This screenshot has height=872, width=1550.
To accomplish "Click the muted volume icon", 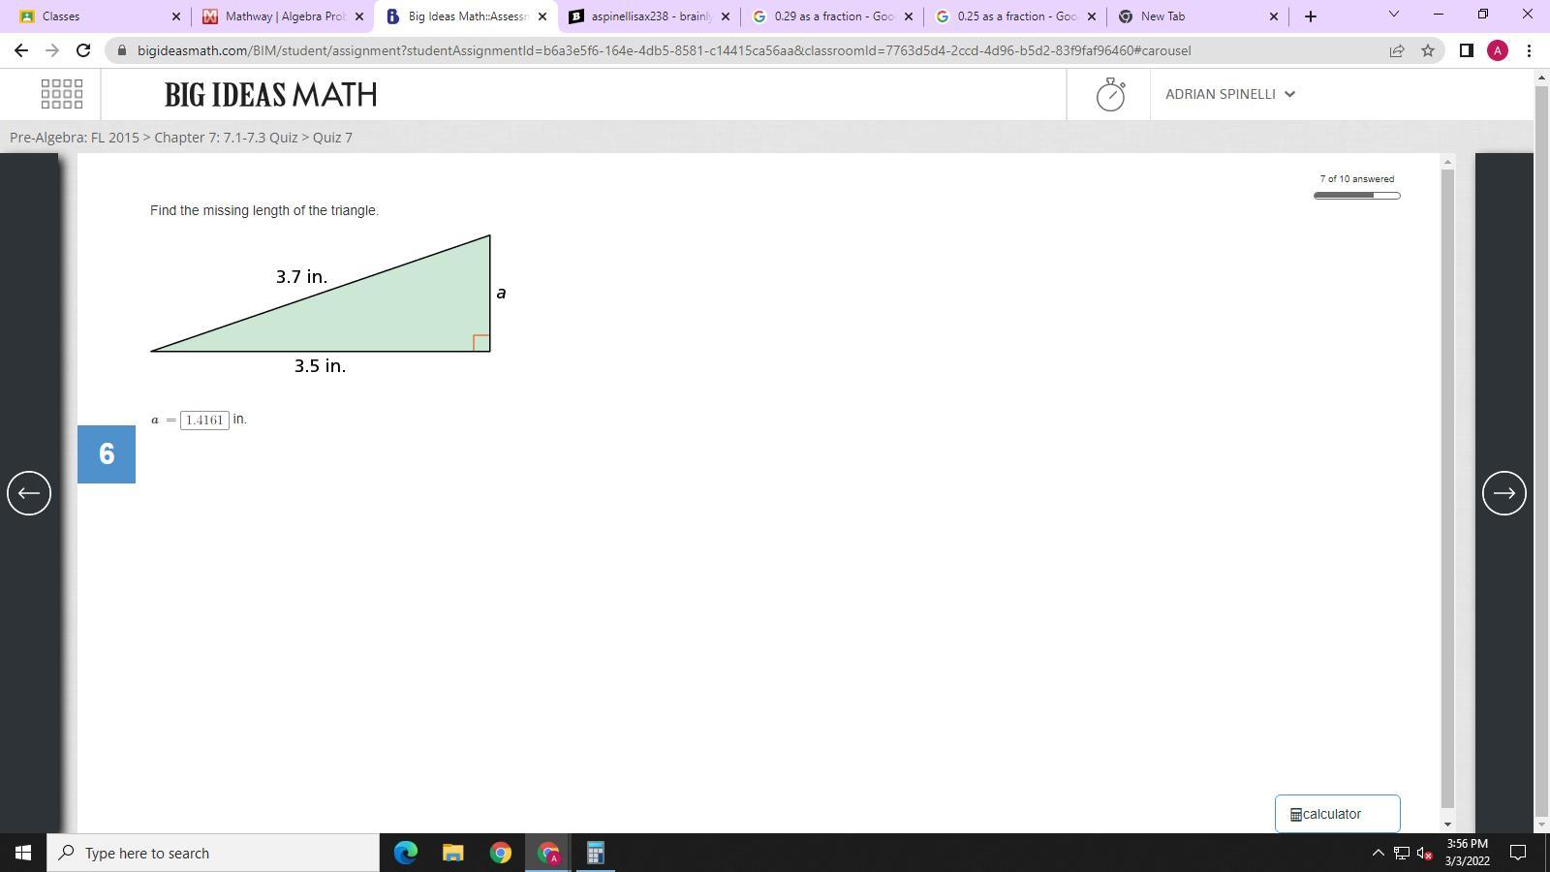I will [x=1424, y=853].
